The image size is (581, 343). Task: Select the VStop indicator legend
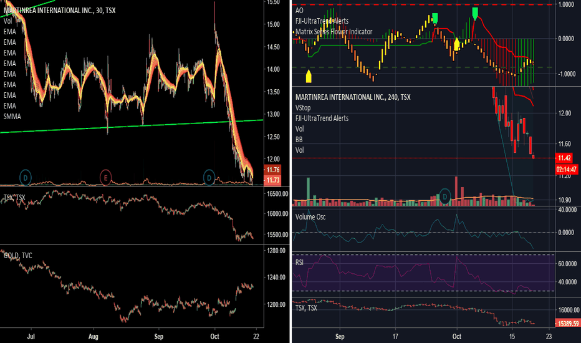[303, 108]
